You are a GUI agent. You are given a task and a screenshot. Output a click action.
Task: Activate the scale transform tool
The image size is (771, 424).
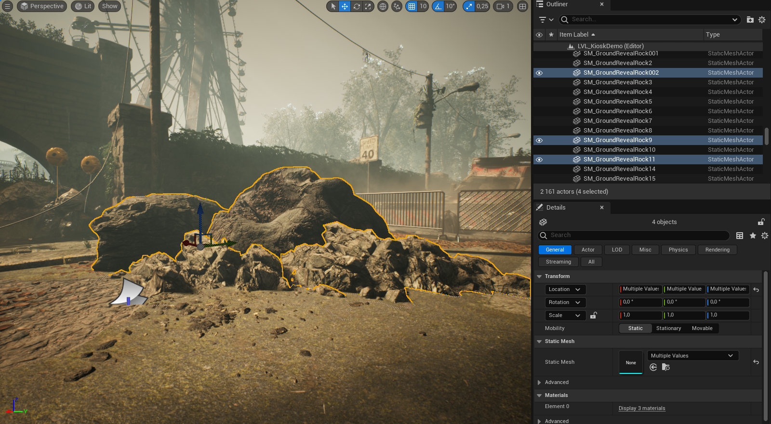(368, 6)
